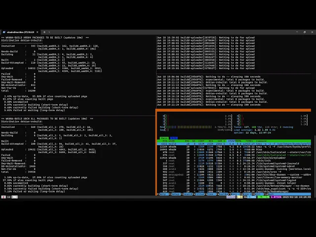Viewport: 316px width, 237px height.
Task: Click F10 Quit in htop footer
Action: coord(269,194)
